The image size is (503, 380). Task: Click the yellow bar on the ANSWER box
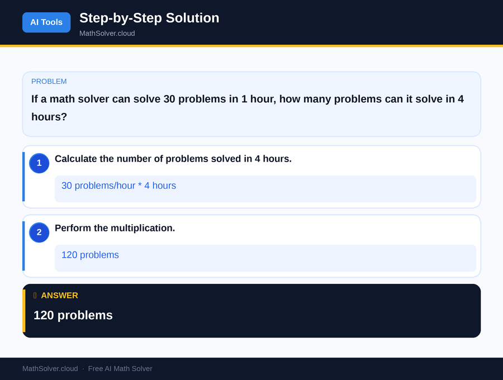pyautogui.click(x=24, y=310)
